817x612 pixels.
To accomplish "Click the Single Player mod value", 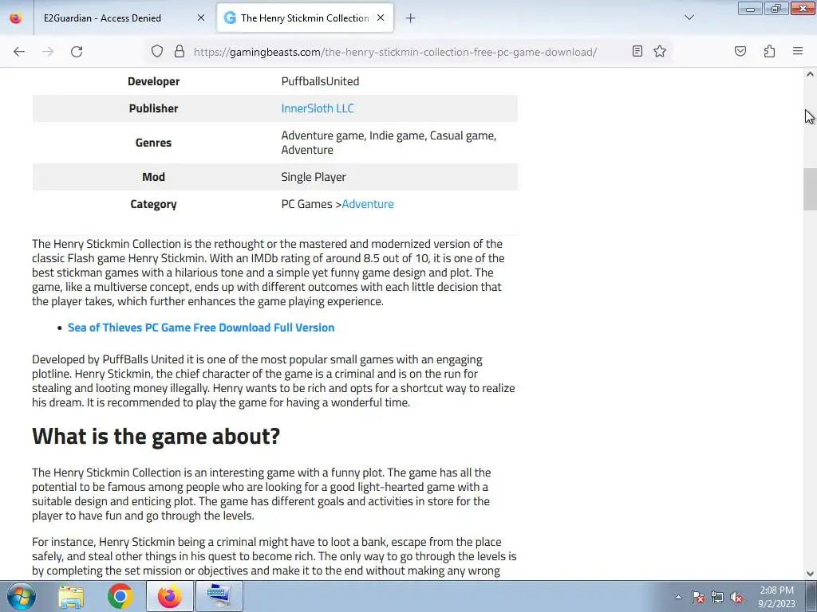I will 313,177.
